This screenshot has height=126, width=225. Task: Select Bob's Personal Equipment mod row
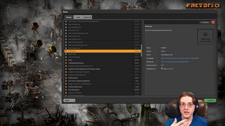coord(102,33)
